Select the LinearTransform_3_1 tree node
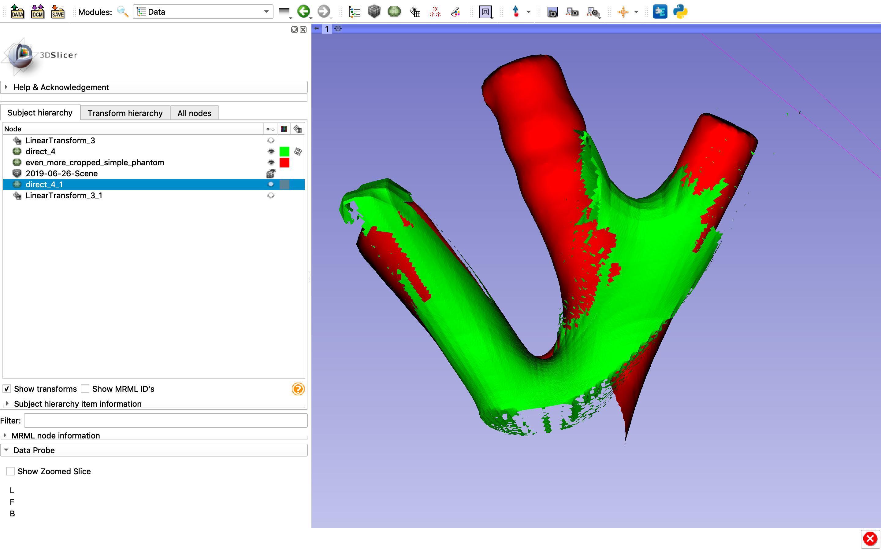 64,195
